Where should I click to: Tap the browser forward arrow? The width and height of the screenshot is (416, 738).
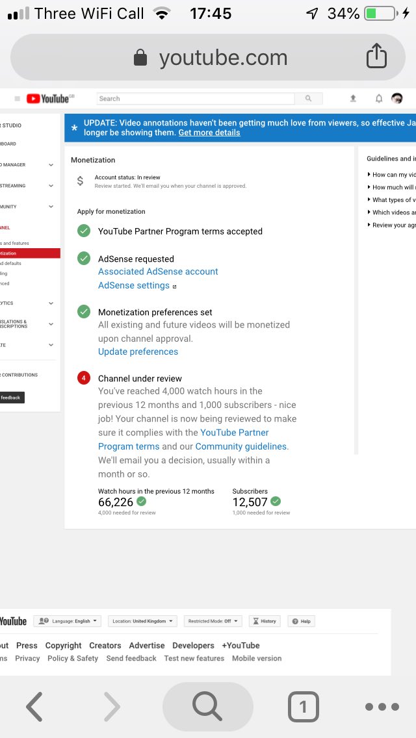tap(112, 706)
